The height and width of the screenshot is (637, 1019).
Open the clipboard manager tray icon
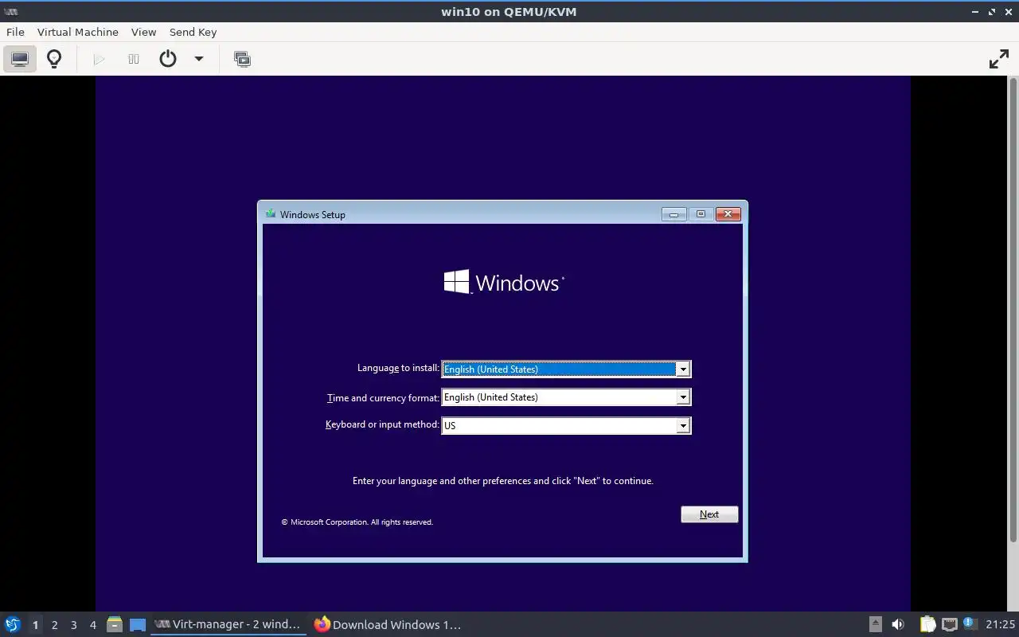pyautogui.click(x=927, y=625)
